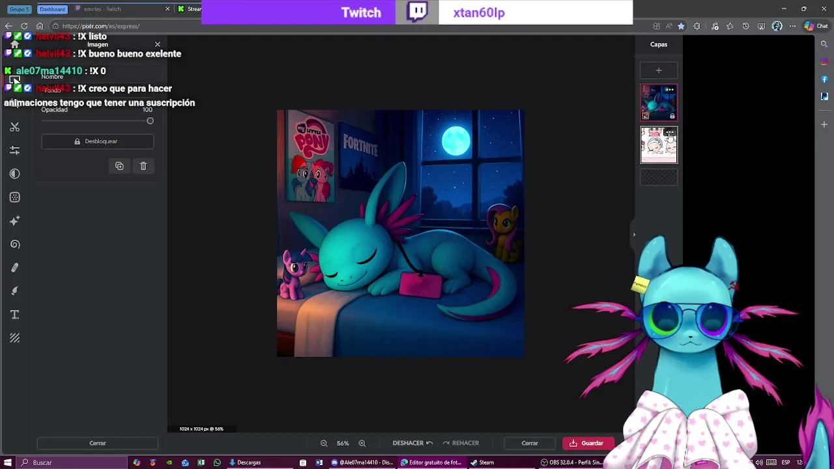This screenshot has width=834, height=469.
Task: Click the taskbar Buscar search box
Action: [72, 462]
